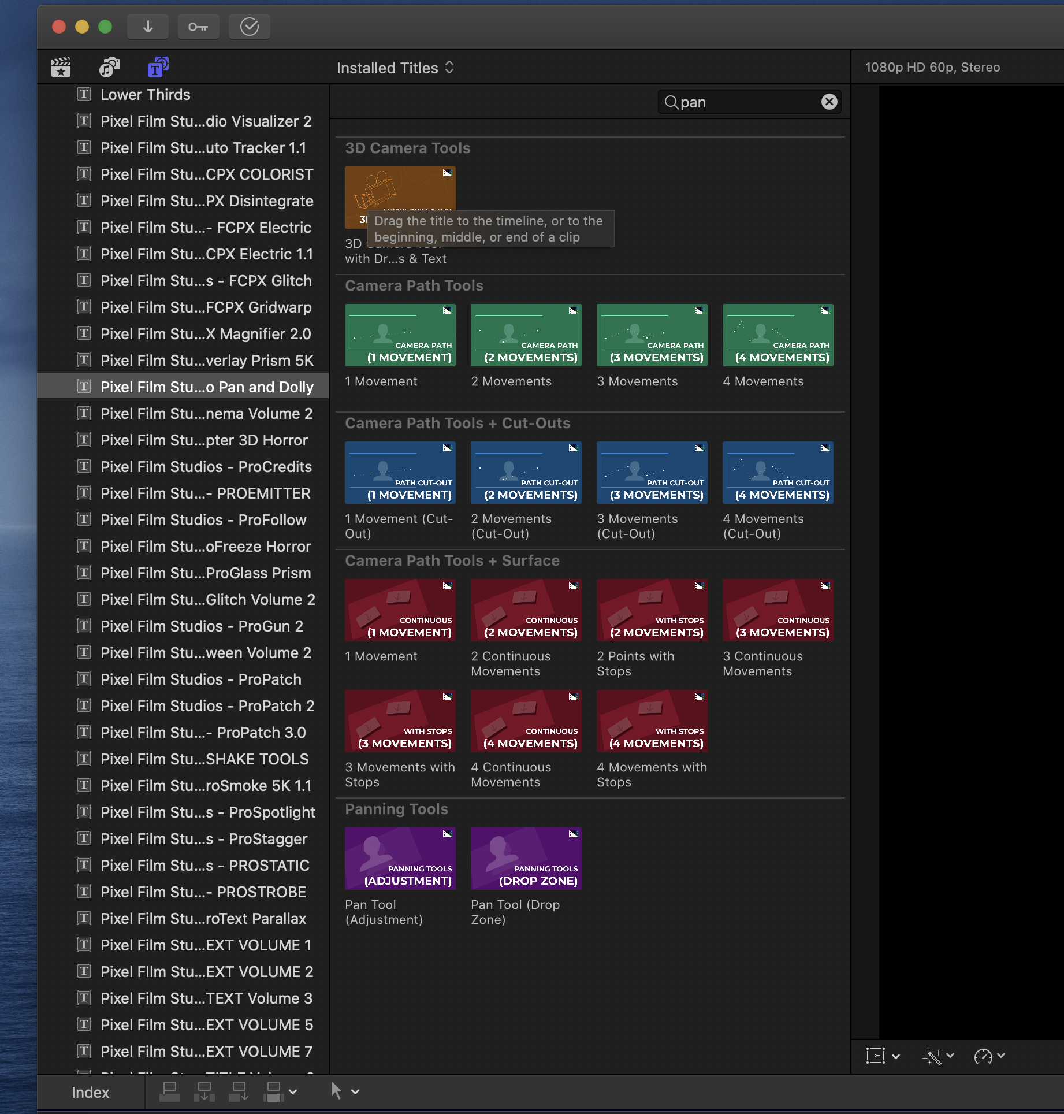The image size is (1064, 1114).
Task: Click the search magnifier icon
Action: click(x=671, y=102)
